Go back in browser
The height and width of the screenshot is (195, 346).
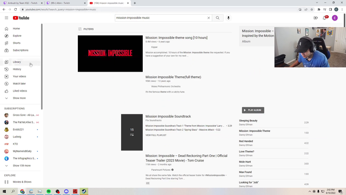tap(4, 10)
